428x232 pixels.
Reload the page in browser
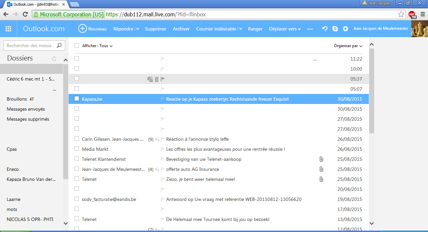coord(25,14)
